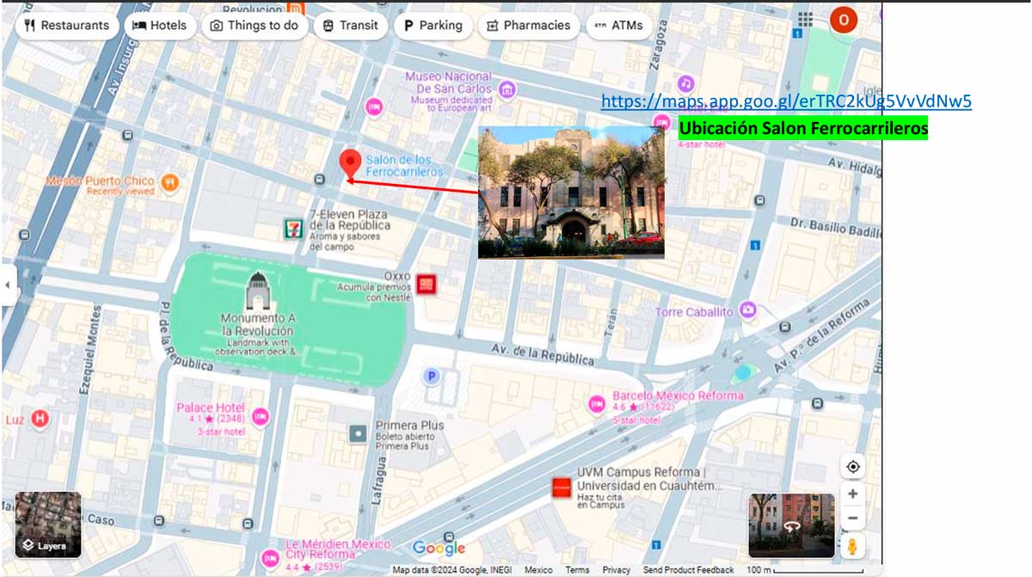Open the Privacy link in footer
Screen dimensions: 1032x577
616,570
